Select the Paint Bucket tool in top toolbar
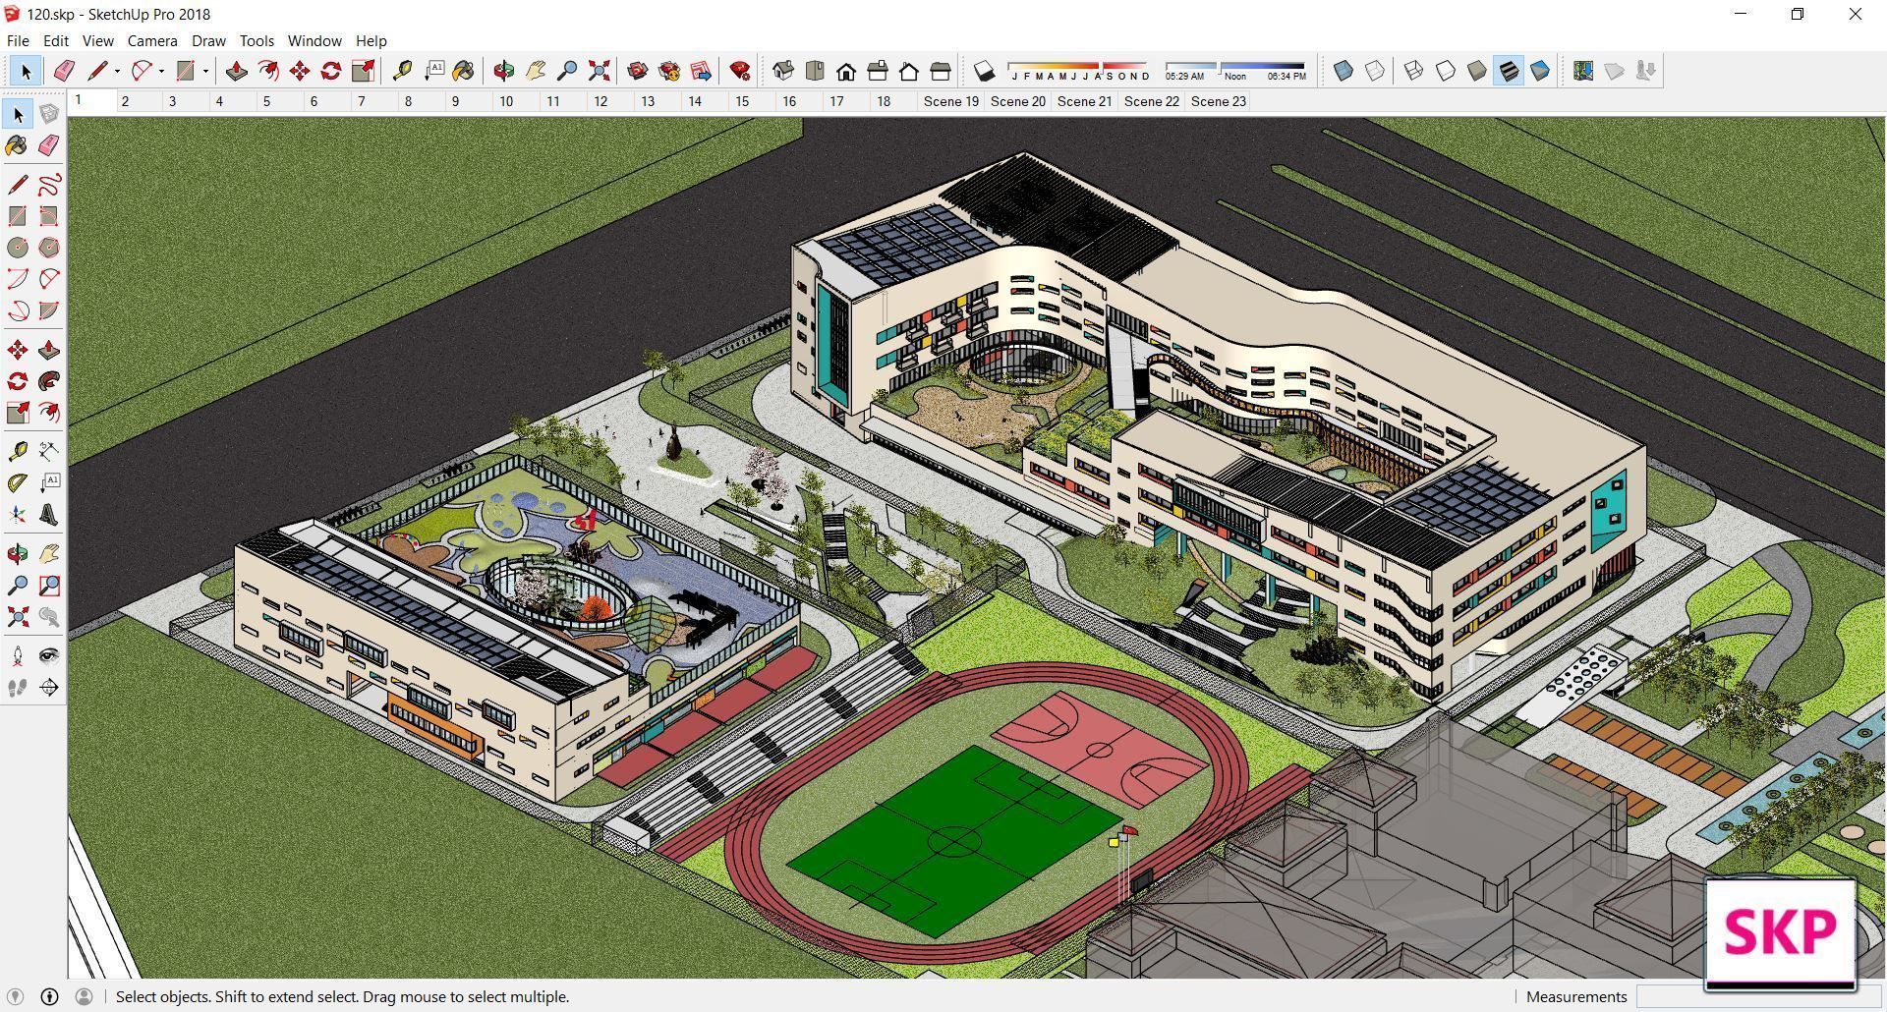This screenshot has height=1012, width=1887. (464, 71)
